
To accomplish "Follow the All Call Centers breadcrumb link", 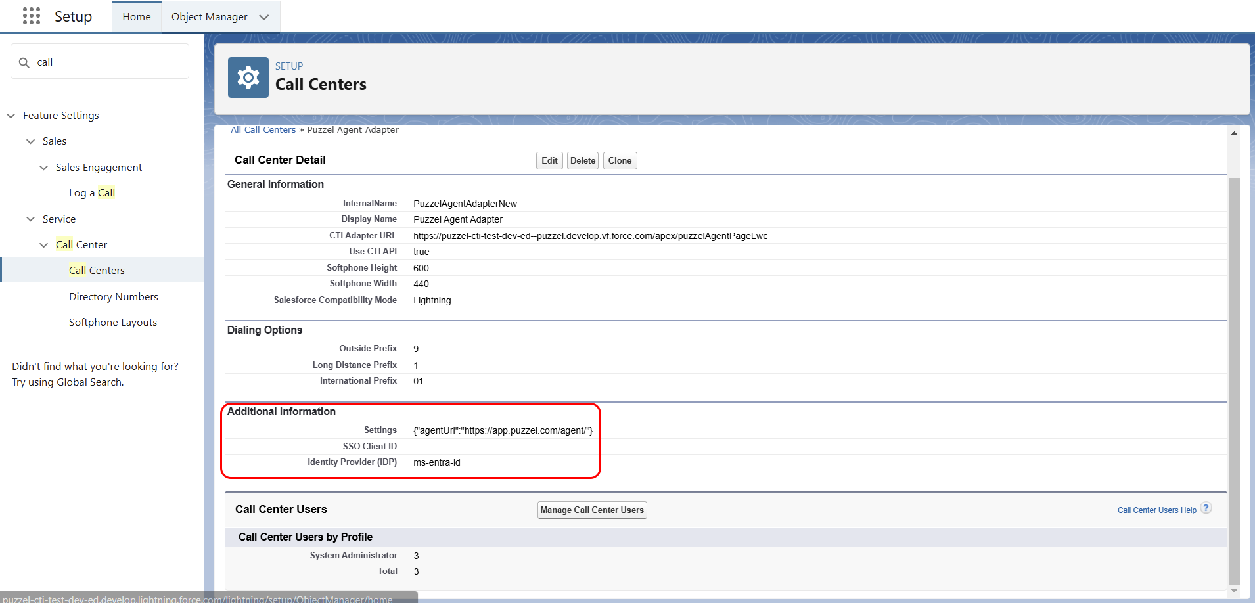I will pyautogui.click(x=263, y=129).
